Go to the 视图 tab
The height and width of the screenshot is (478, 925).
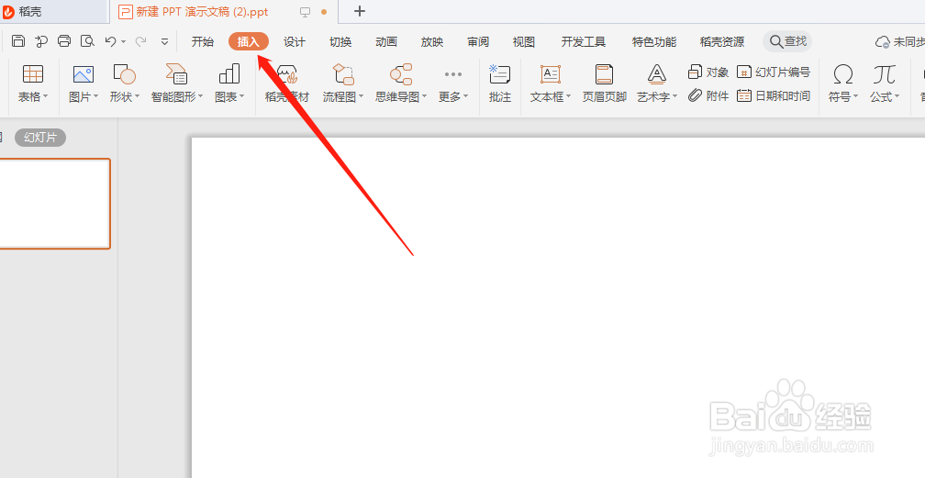pyautogui.click(x=524, y=42)
